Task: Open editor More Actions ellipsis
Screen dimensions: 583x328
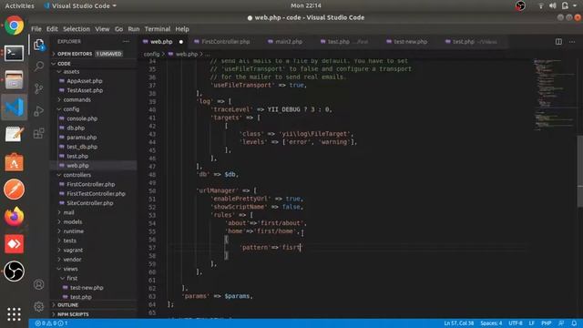Action: tap(572, 42)
